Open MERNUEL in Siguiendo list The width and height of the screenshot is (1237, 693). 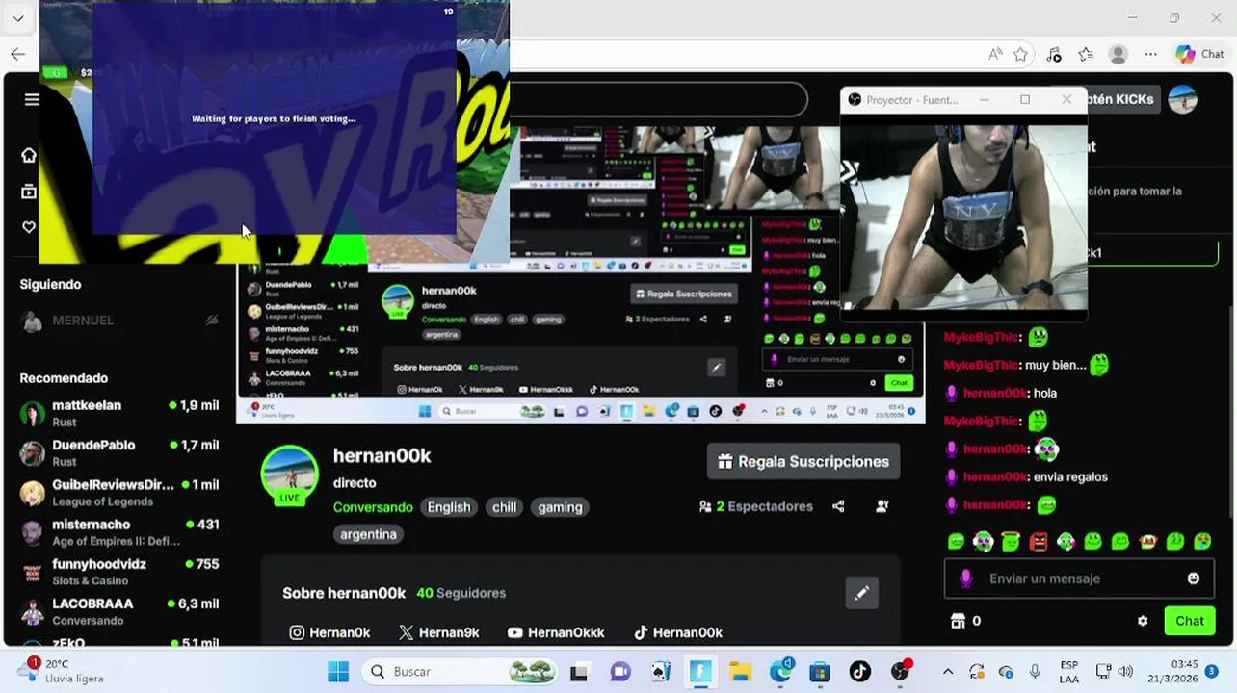point(119,321)
